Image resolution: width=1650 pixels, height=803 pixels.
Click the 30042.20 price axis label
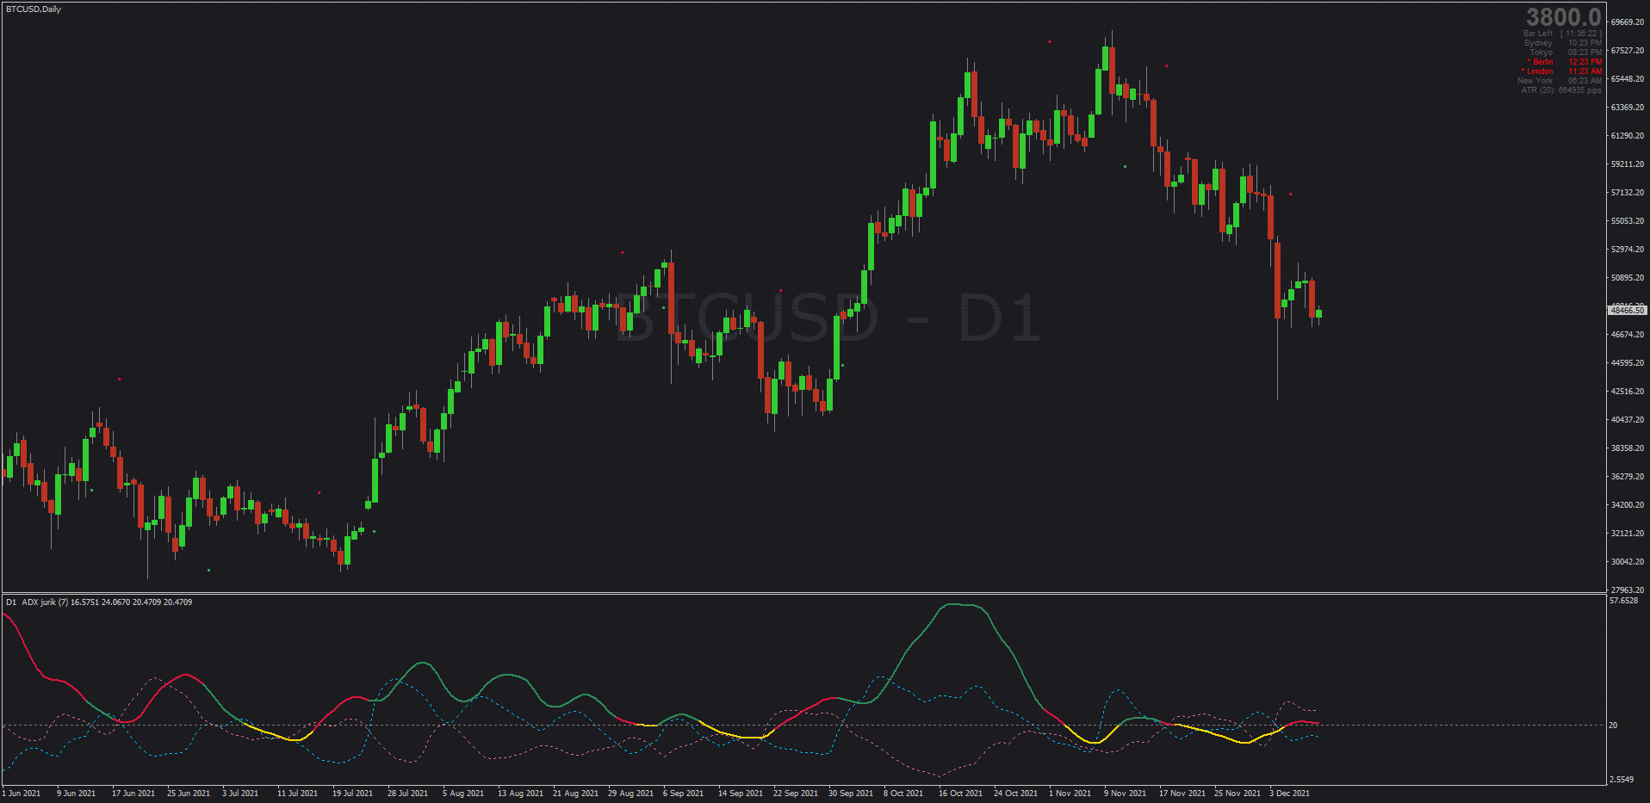pyautogui.click(x=1628, y=562)
